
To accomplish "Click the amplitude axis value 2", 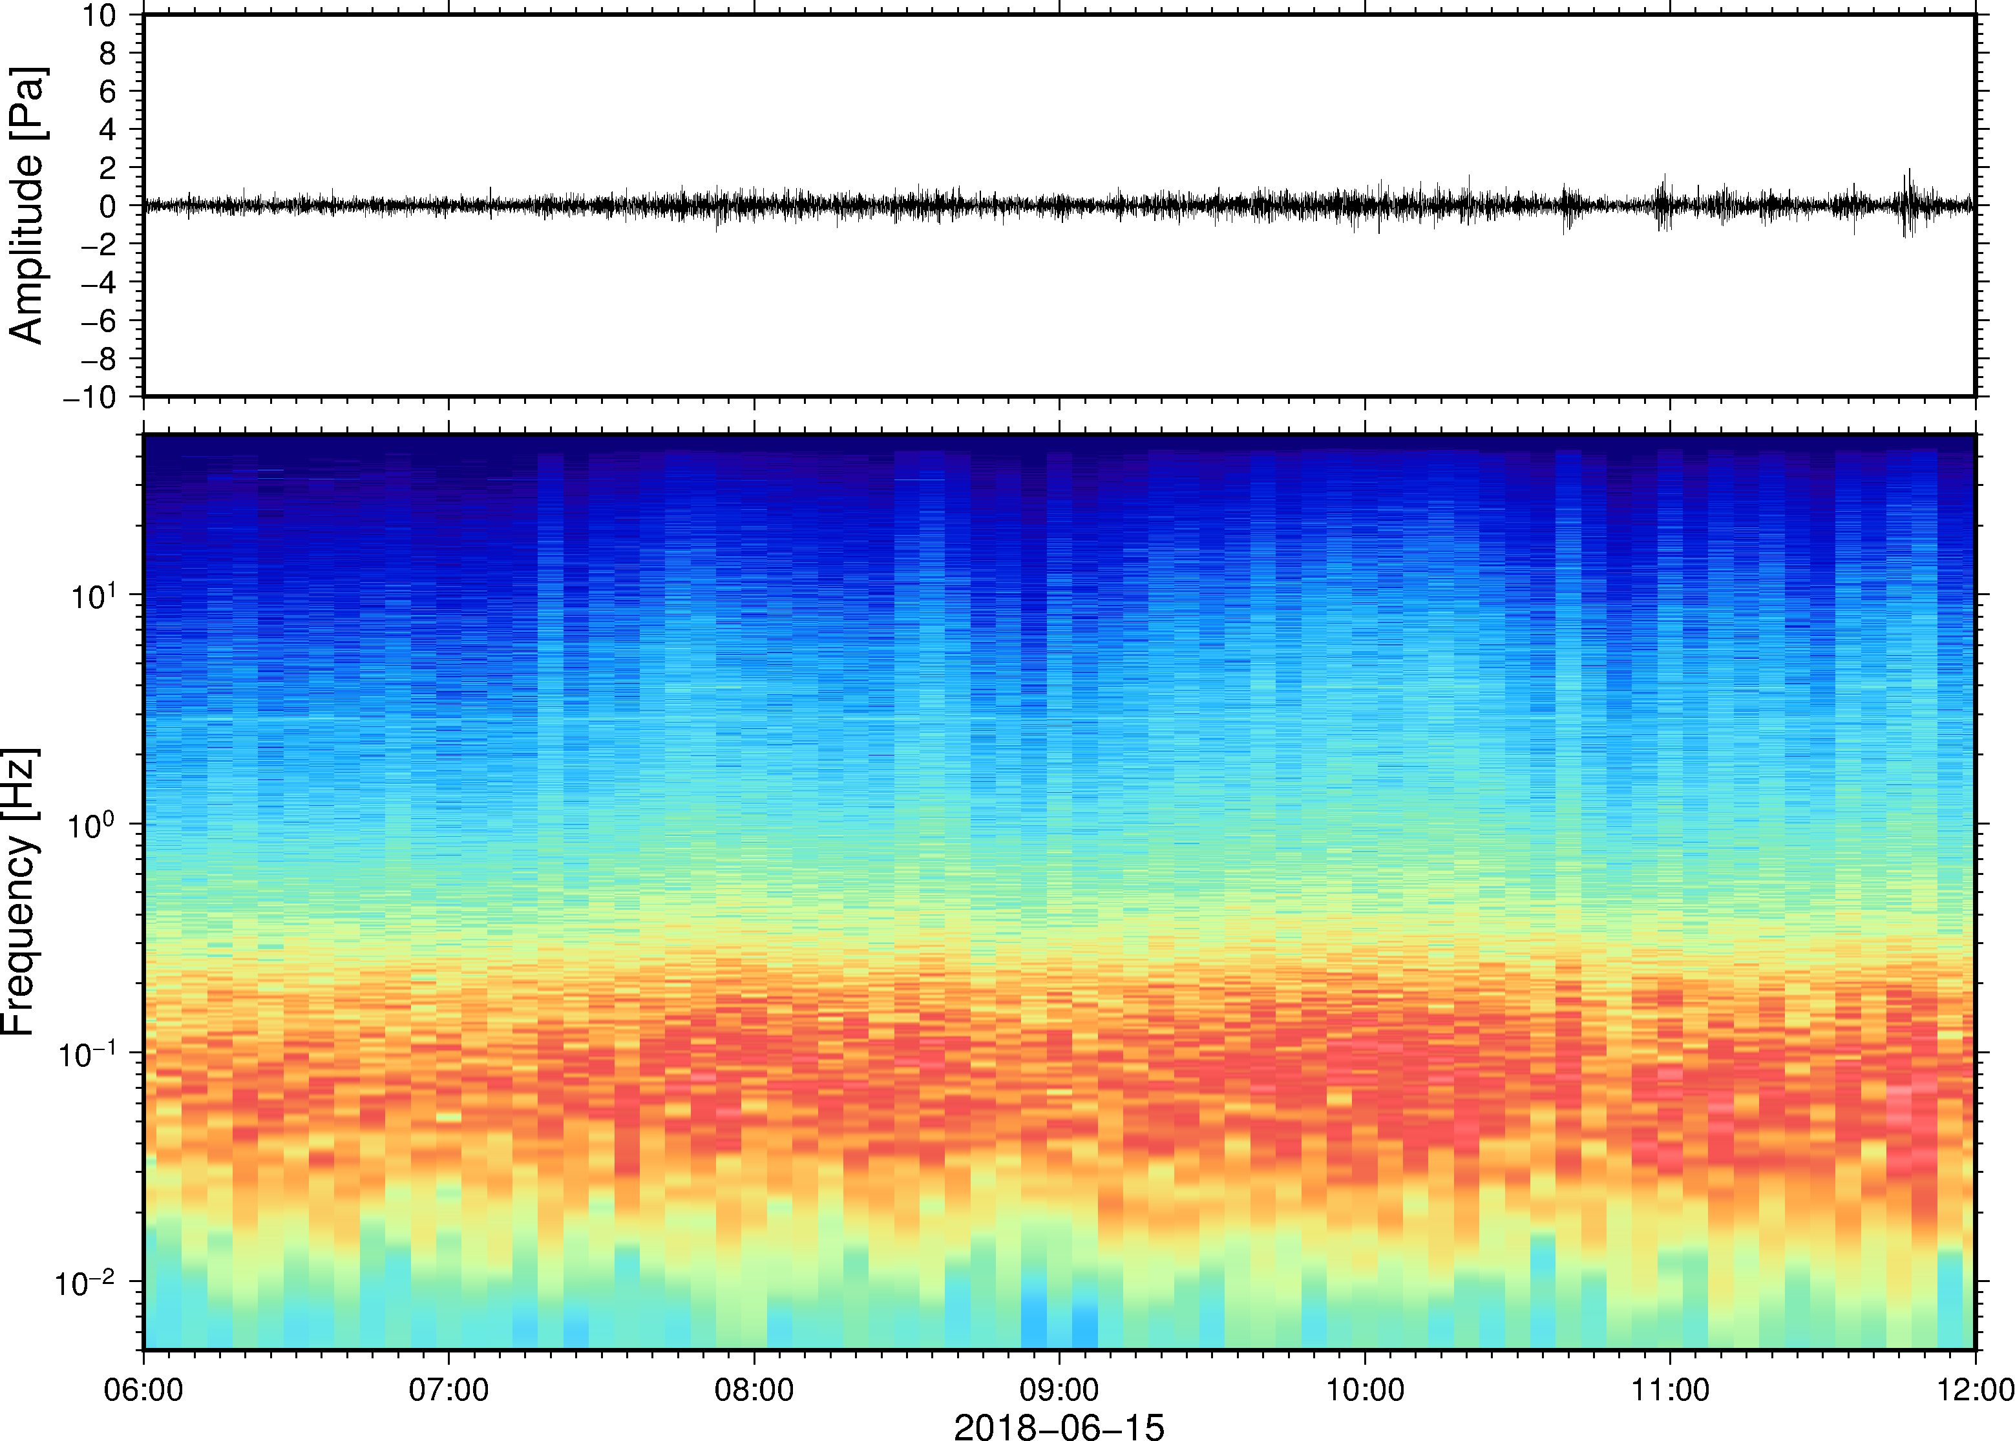I will coord(109,168).
